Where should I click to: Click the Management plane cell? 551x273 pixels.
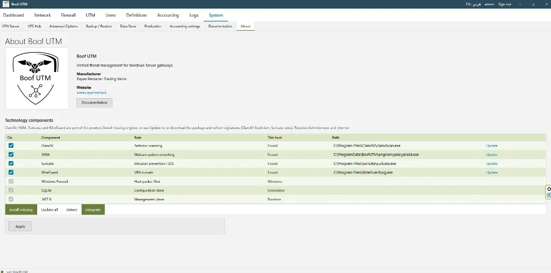pos(149,199)
